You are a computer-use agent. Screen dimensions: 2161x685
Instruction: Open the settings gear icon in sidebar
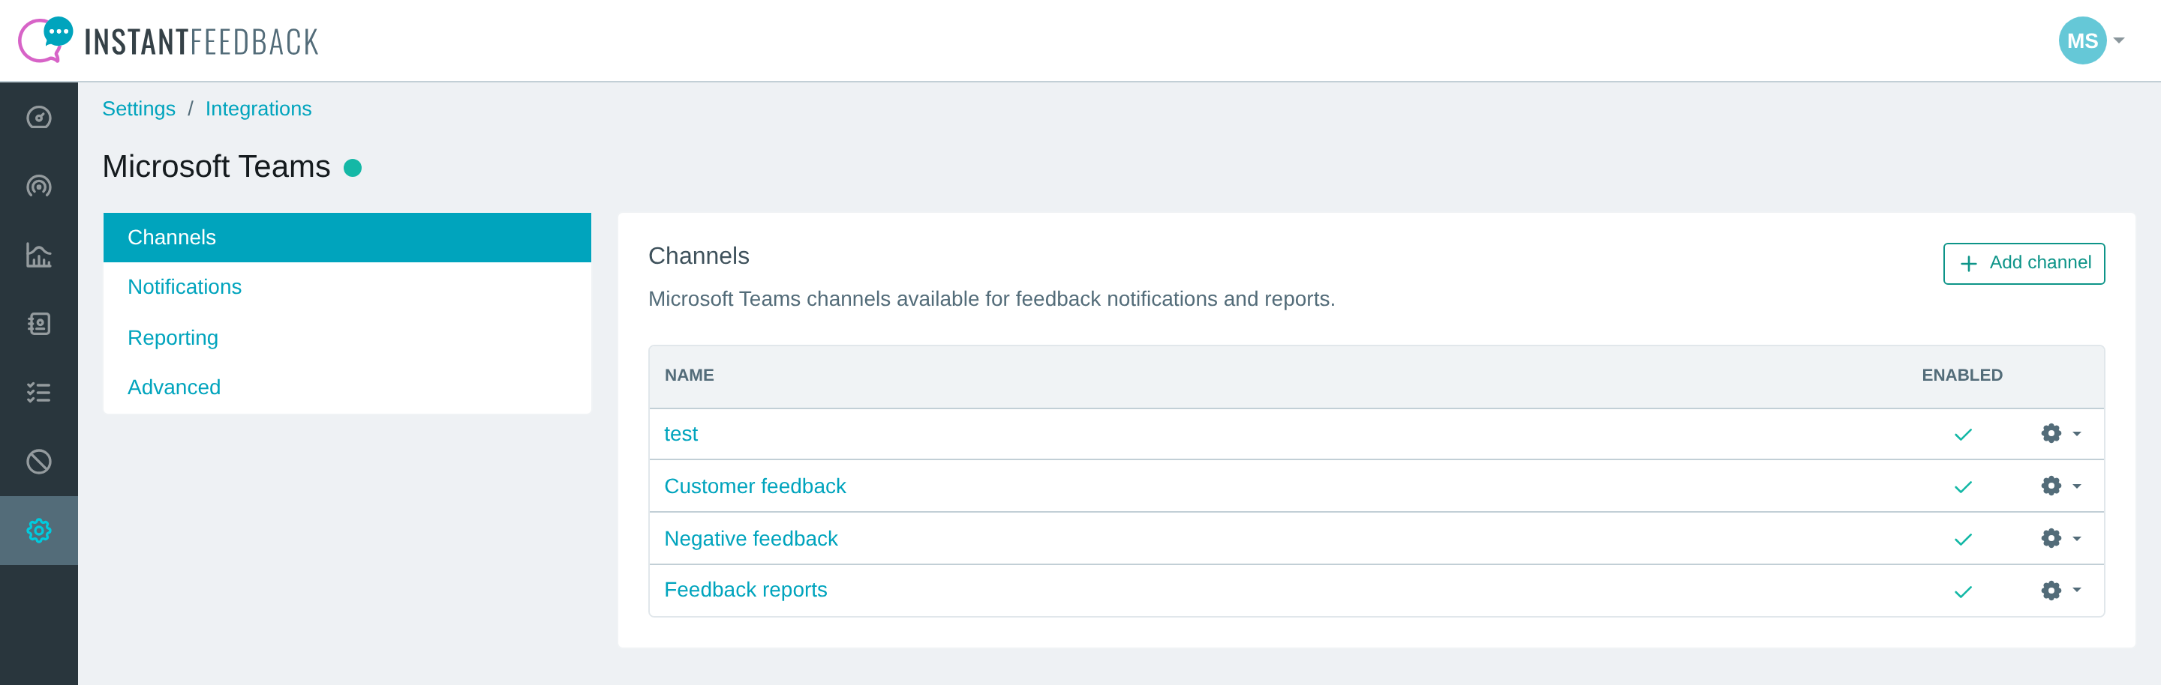click(x=38, y=530)
